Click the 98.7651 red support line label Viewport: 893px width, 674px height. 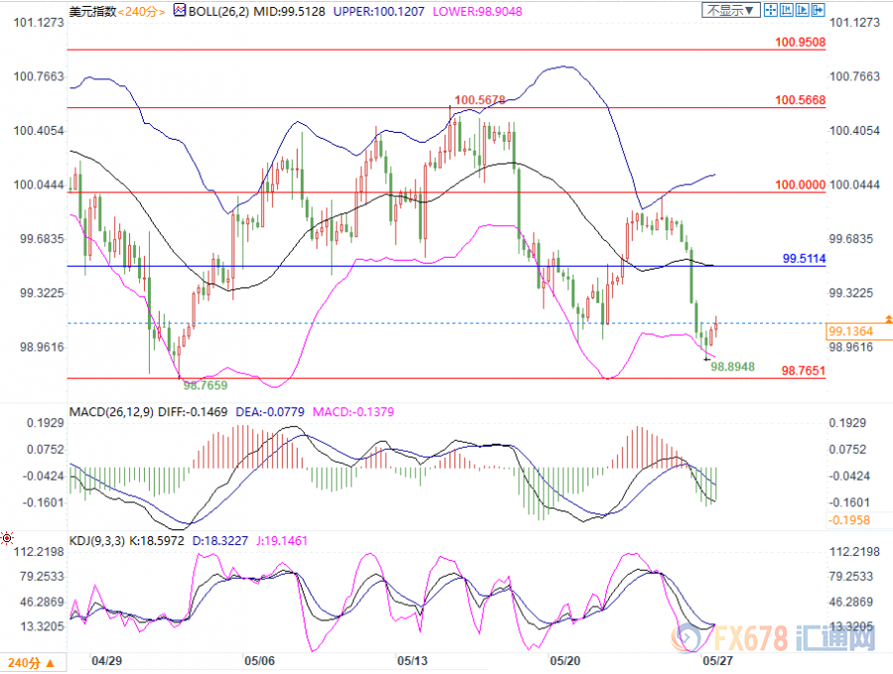pyautogui.click(x=803, y=370)
